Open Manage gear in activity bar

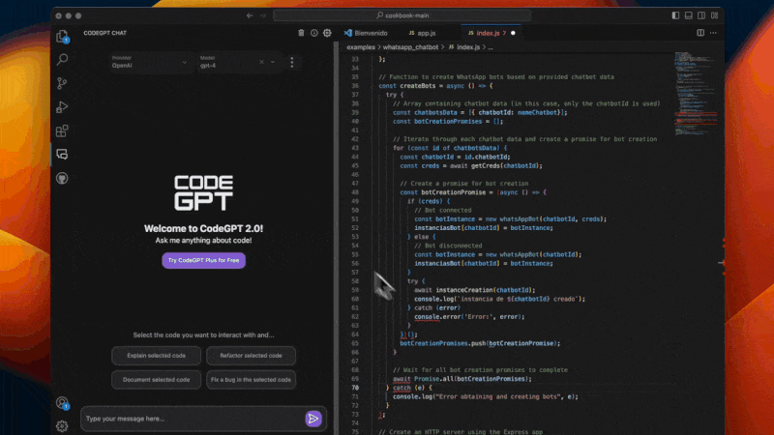coord(62,426)
